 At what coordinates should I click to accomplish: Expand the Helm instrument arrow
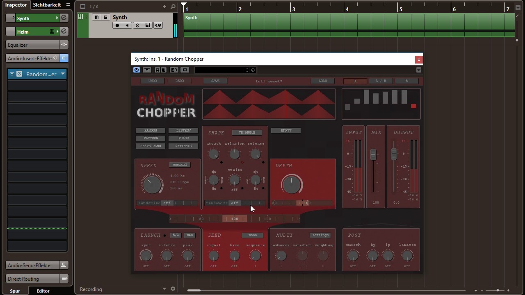pos(57,32)
